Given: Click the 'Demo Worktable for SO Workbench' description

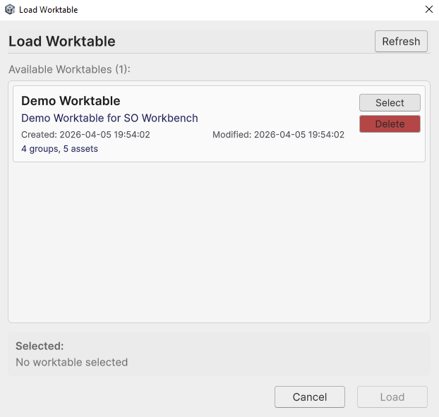Looking at the screenshot, I should point(109,119).
